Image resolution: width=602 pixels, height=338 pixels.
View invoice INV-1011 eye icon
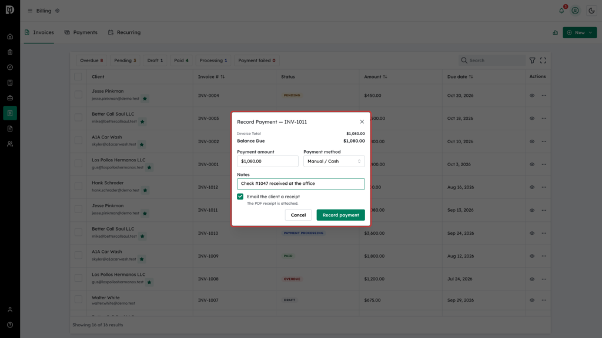(531, 211)
